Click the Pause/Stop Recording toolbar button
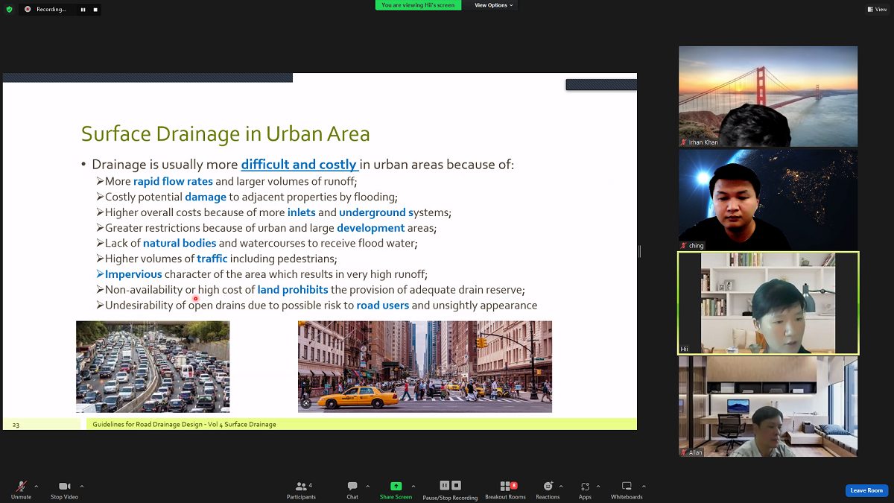 coord(450,490)
